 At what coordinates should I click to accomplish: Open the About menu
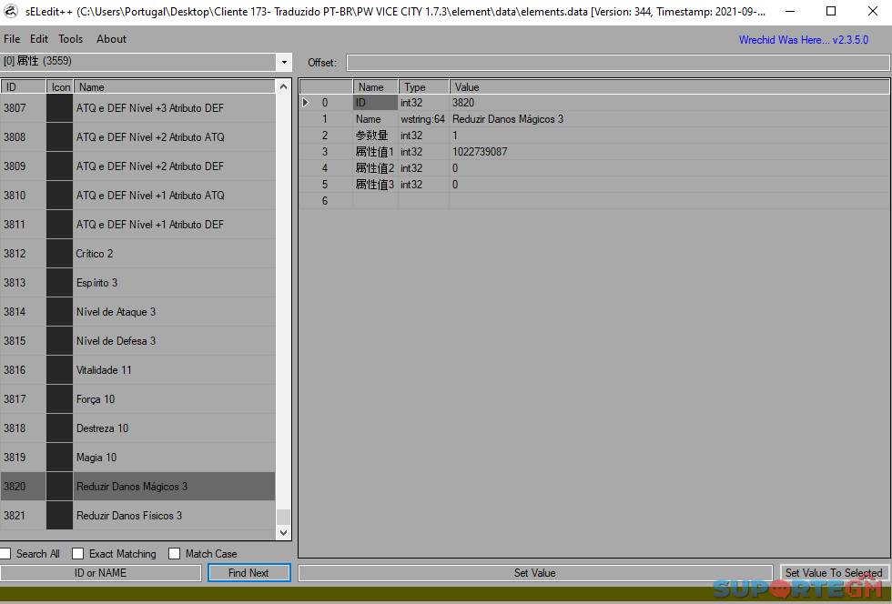click(111, 39)
